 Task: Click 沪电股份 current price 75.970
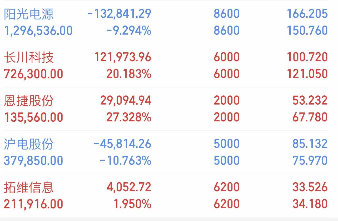[310, 161]
